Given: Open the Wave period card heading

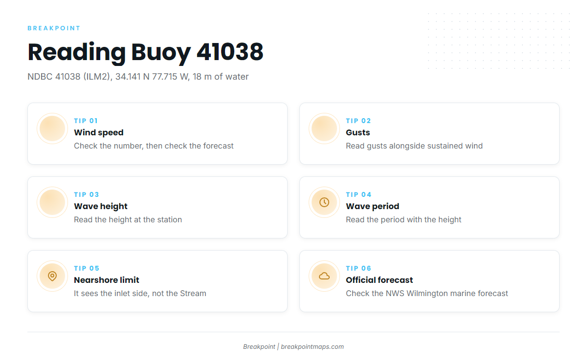Looking at the screenshot, I should click(373, 206).
